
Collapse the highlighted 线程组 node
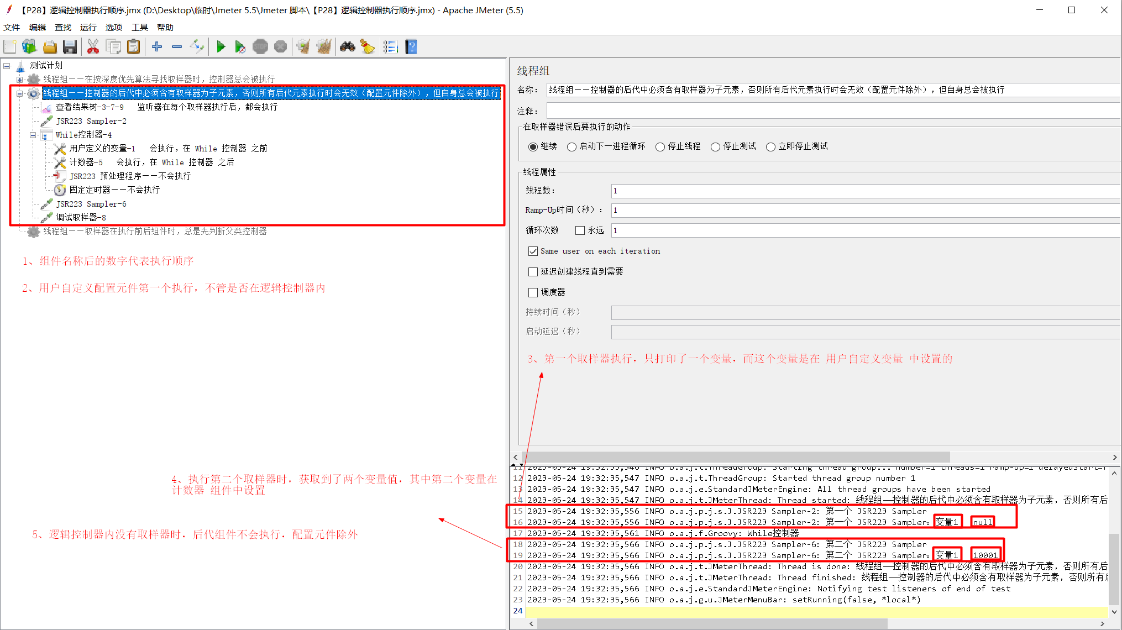20,93
